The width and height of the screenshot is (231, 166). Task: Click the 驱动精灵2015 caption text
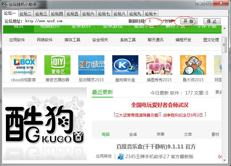click(x=91, y=80)
